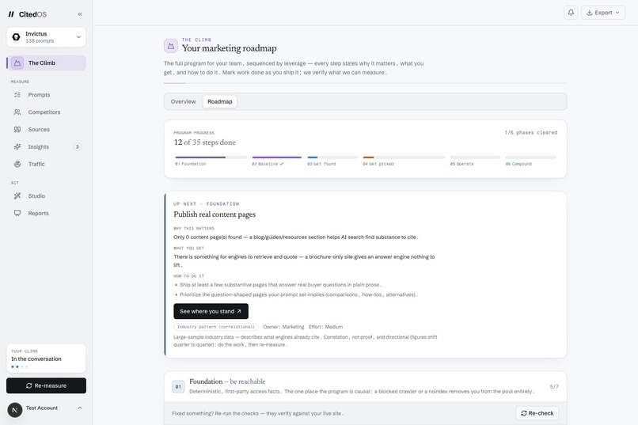Go to Competitors section

(x=44, y=112)
